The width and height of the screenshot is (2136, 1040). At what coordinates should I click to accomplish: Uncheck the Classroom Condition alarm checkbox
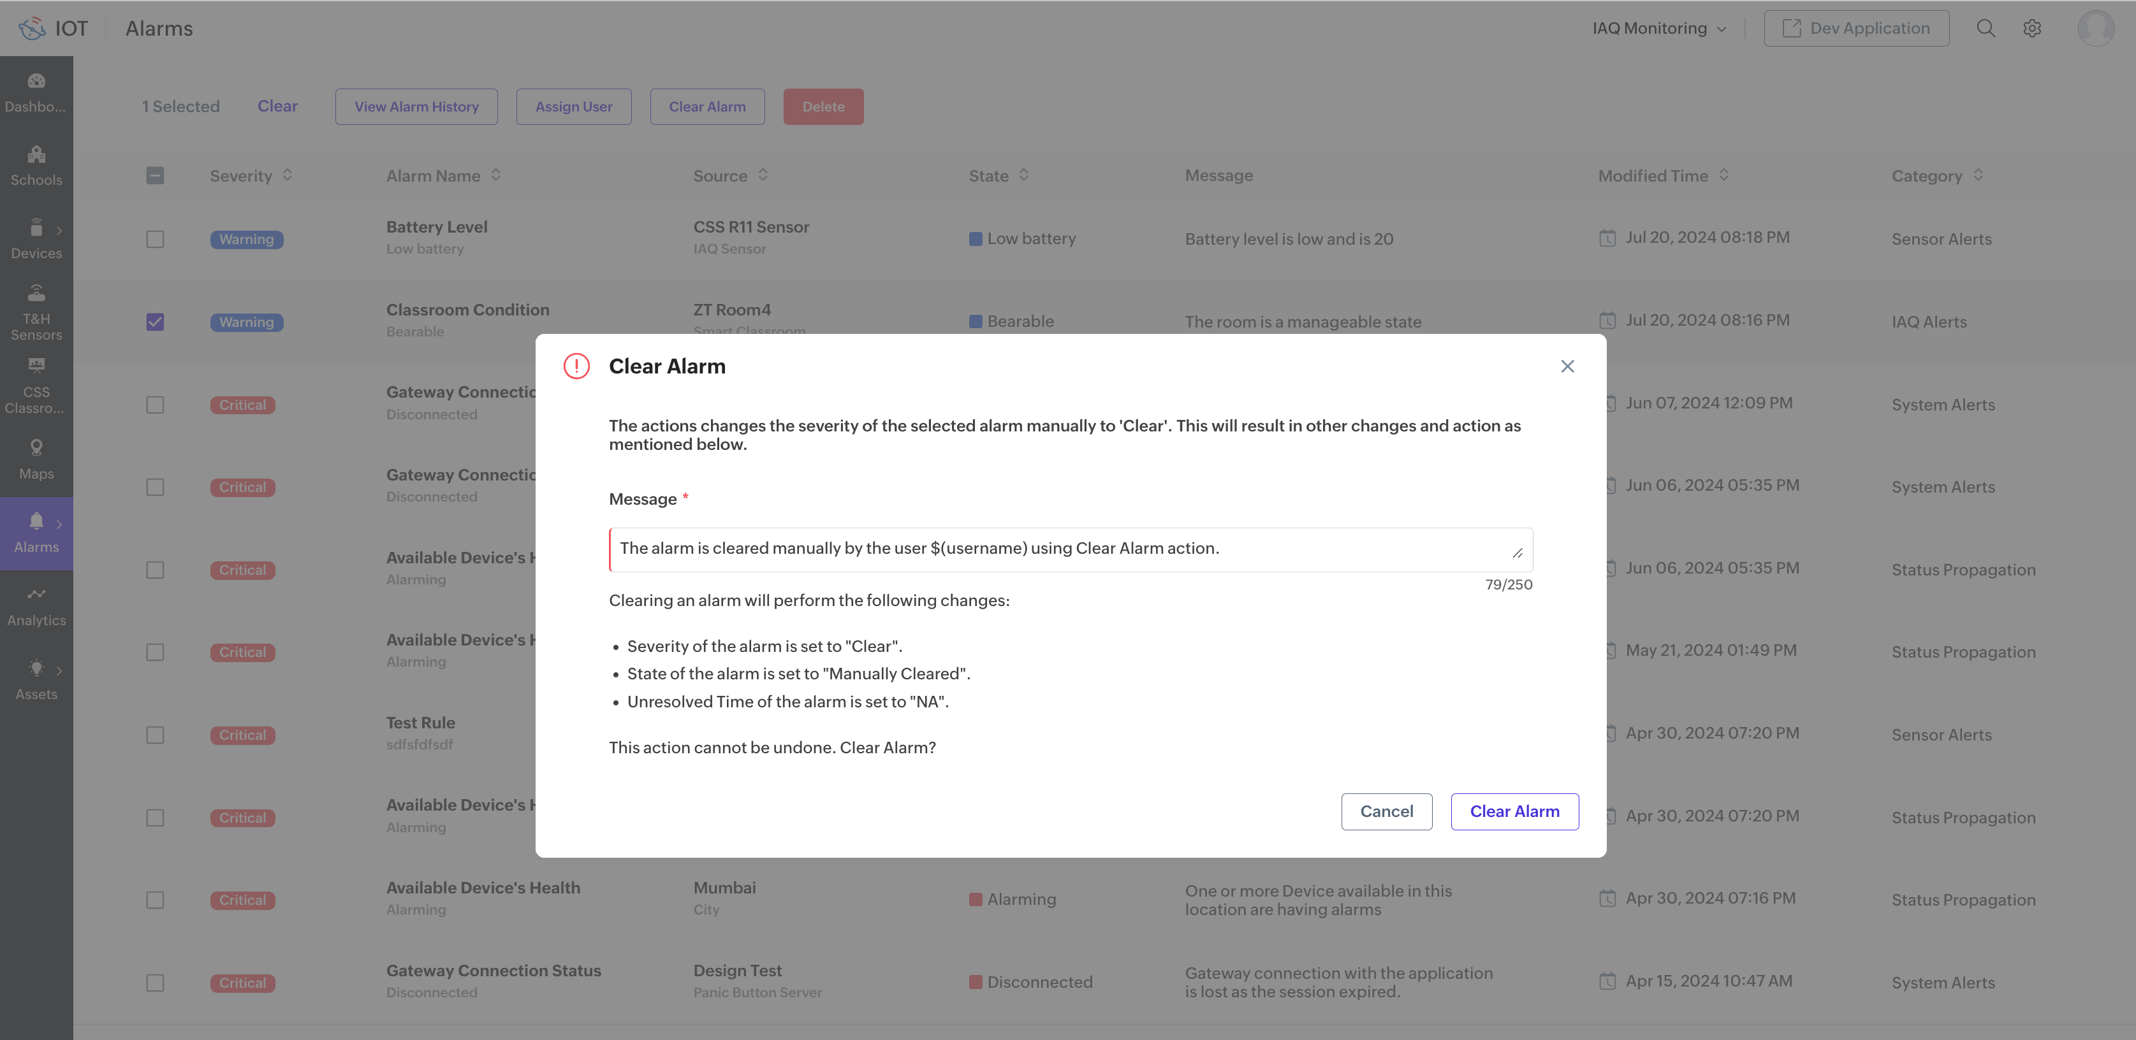pos(155,322)
